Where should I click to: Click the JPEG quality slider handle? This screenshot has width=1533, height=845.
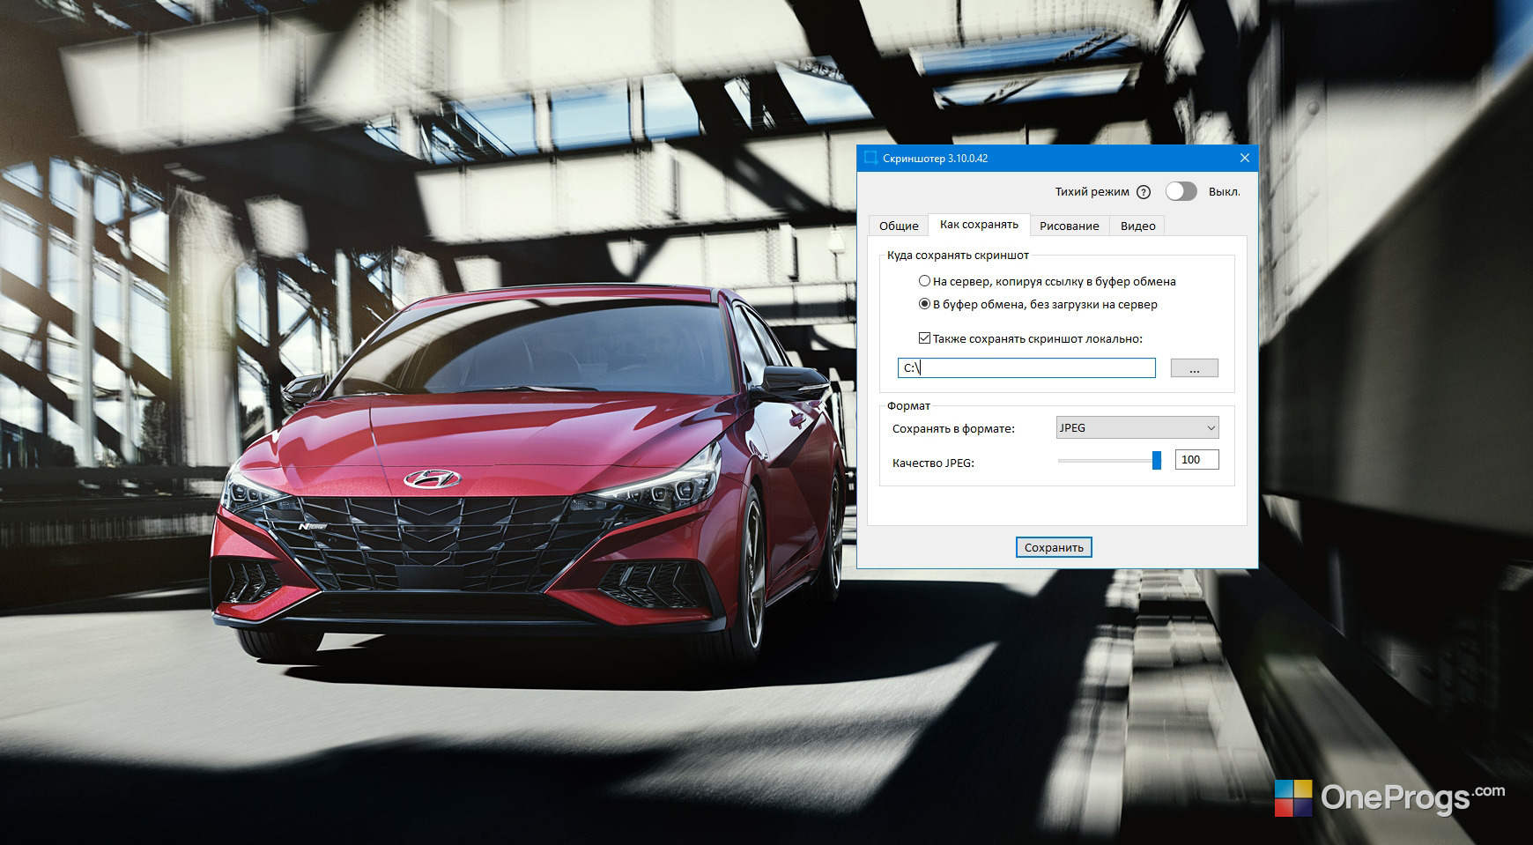point(1157,460)
